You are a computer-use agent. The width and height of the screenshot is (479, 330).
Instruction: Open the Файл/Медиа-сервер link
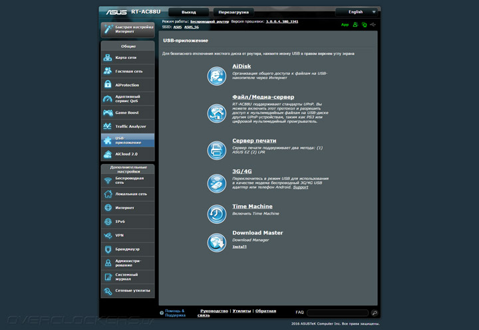coord(263,97)
